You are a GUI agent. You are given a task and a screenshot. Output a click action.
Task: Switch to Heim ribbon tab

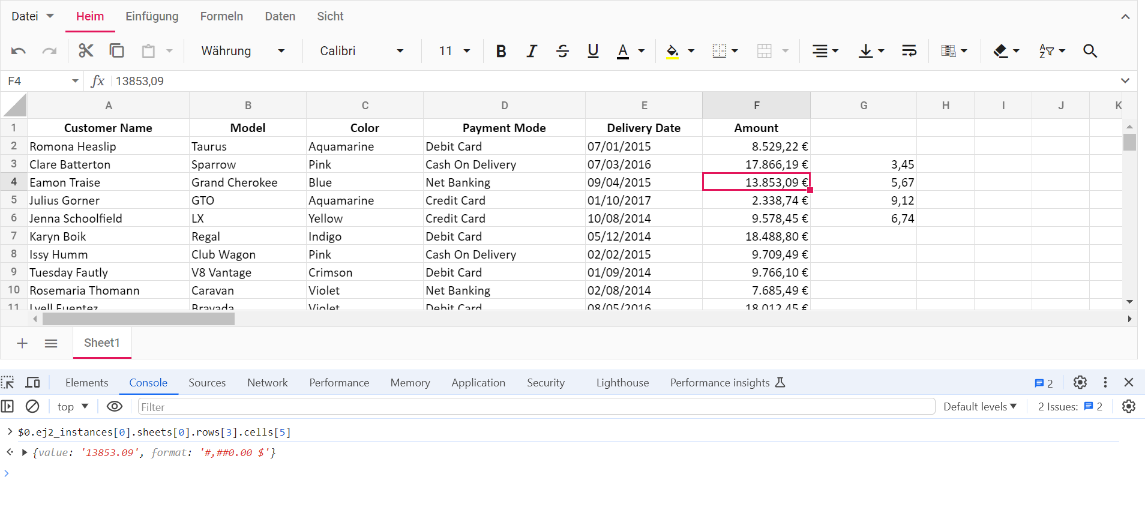coord(90,16)
